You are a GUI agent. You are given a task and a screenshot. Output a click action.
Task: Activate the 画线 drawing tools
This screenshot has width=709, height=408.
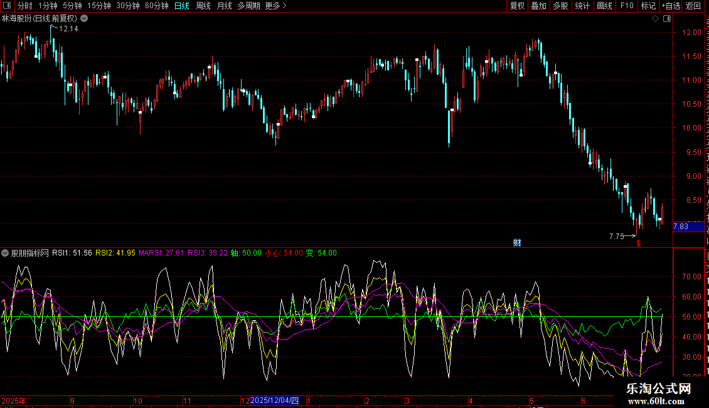605,6
